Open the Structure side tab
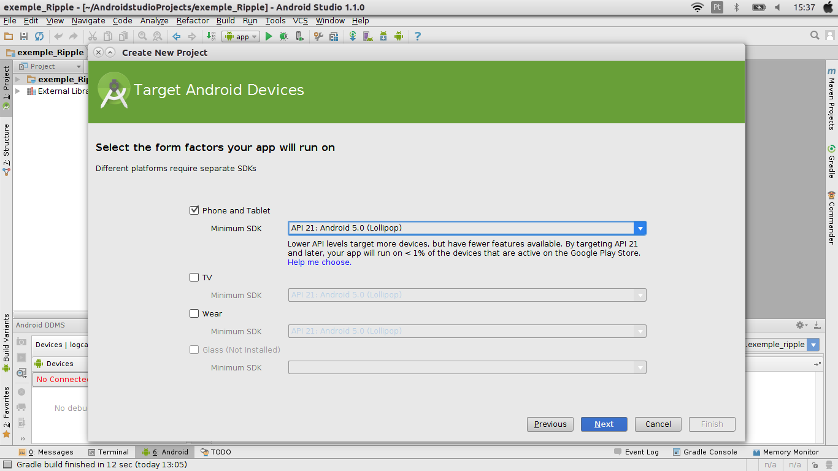Image resolution: width=838 pixels, height=471 pixels. (x=6, y=150)
